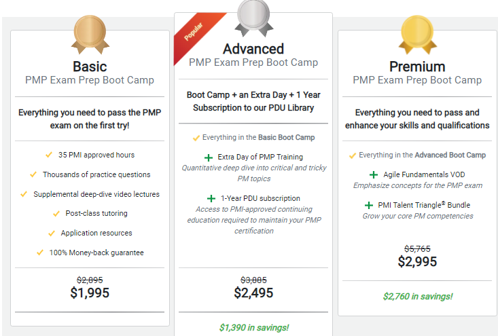Click the silver medal icon above Advanced
This screenshot has width=498, height=336.
pos(253,18)
